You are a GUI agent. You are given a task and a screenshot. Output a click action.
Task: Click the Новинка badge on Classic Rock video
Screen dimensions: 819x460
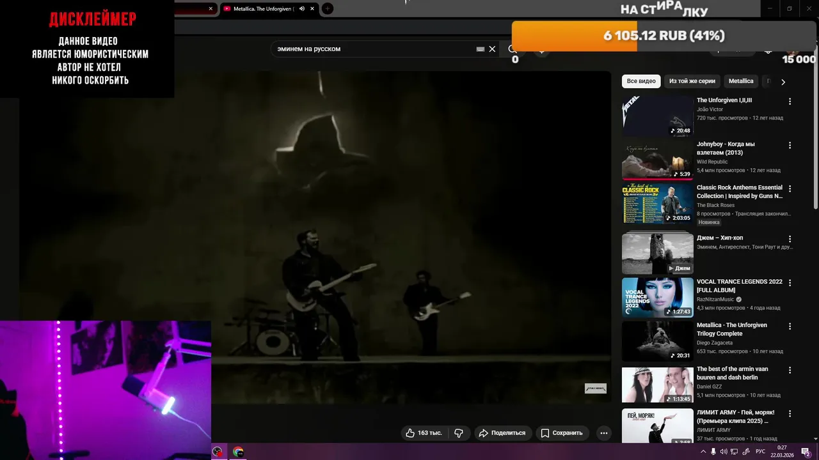click(709, 222)
